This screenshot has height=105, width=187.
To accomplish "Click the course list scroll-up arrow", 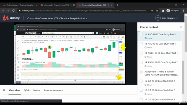I will click(183, 33).
